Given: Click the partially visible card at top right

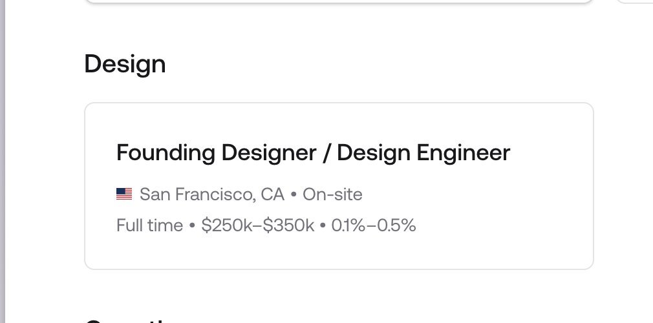Looking at the screenshot, I should (635, 1).
